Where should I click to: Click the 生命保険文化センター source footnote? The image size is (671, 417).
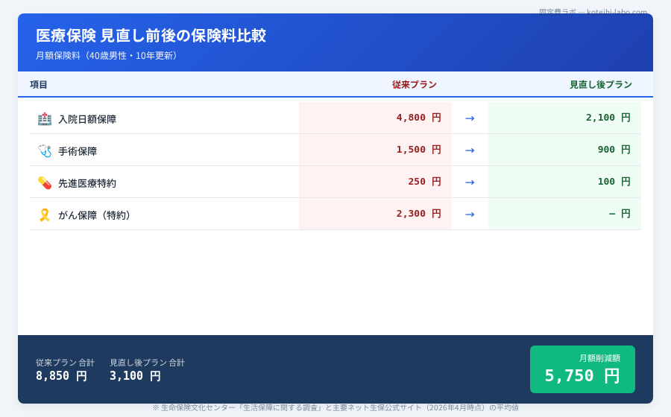point(335,408)
